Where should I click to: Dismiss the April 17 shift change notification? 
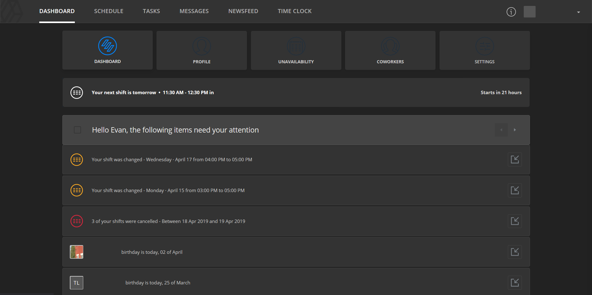click(515, 160)
